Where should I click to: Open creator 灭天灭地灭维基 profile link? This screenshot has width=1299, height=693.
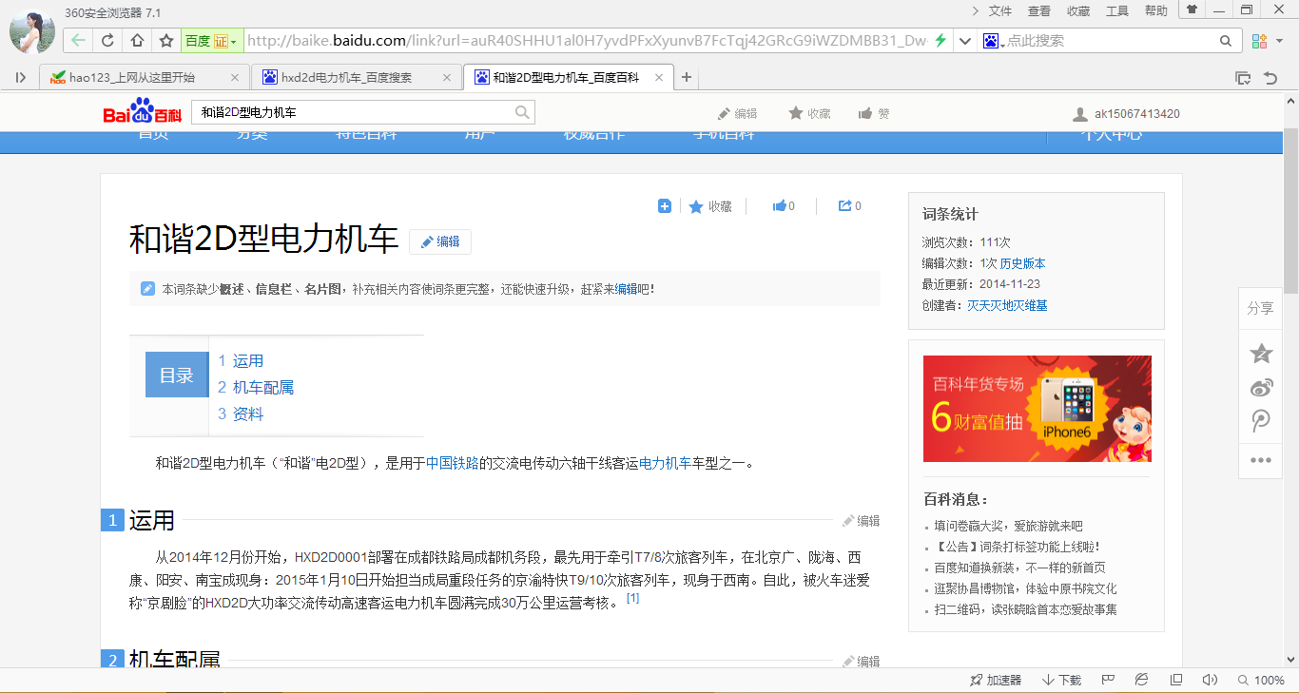tap(1007, 305)
